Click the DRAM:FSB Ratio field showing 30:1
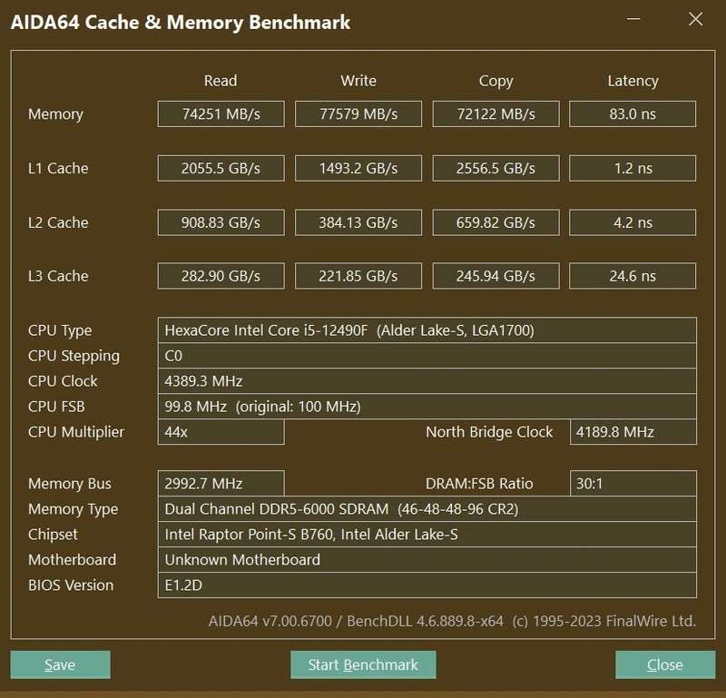 tap(633, 483)
